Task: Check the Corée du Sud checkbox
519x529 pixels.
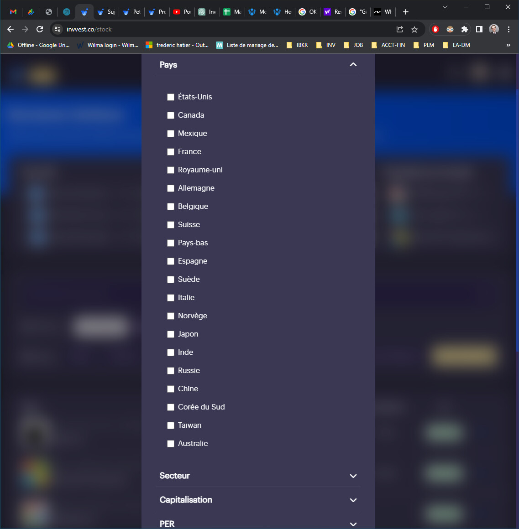Action: (171, 407)
